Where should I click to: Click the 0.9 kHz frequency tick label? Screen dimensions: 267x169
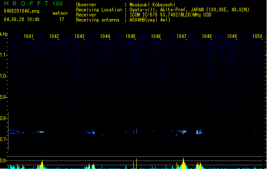pyautogui.click(x=3, y=97)
